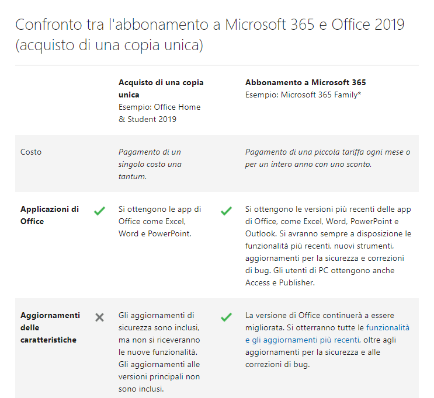The height and width of the screenshot is (398, 434).
Task: Click the 'Applicazioni di Office' row label
Action: [x=50, y=215]
